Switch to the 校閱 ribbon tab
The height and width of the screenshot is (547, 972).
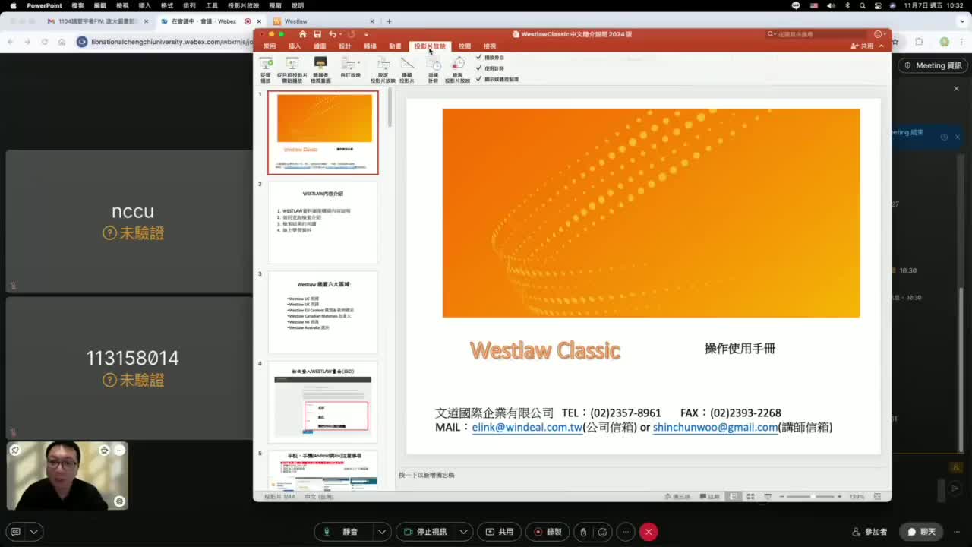[x=465, y=46]
